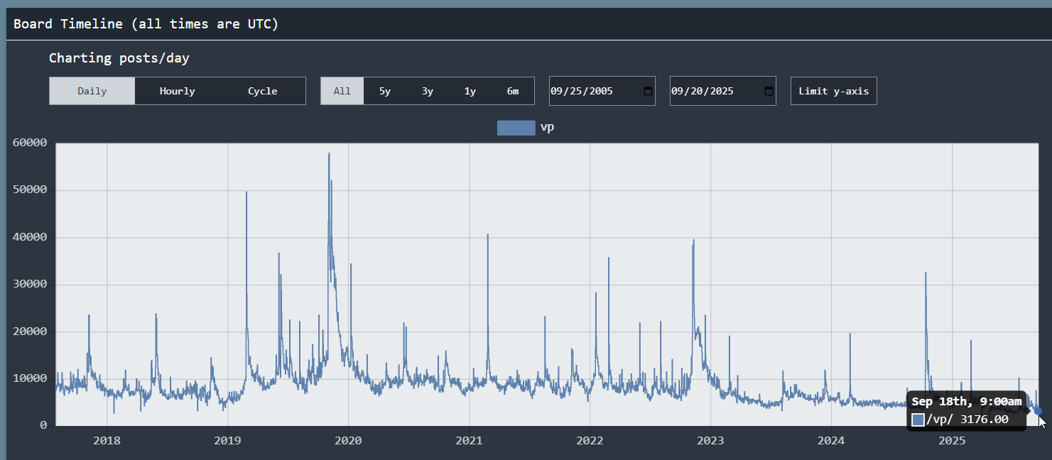
Task: Show the 3y time range
Action: coord(428,91)
